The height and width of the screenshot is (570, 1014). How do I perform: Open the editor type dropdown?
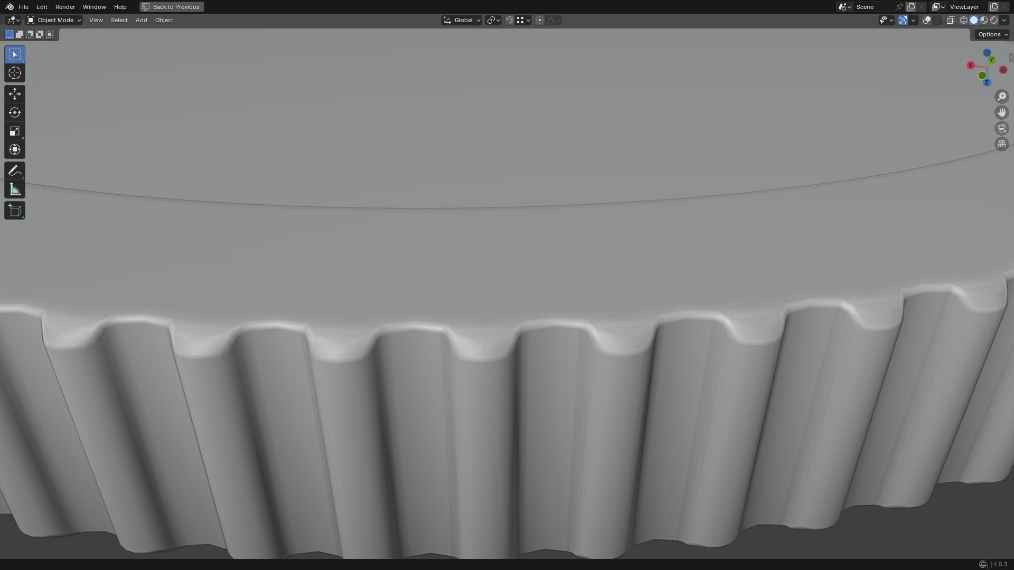(13, 20)
